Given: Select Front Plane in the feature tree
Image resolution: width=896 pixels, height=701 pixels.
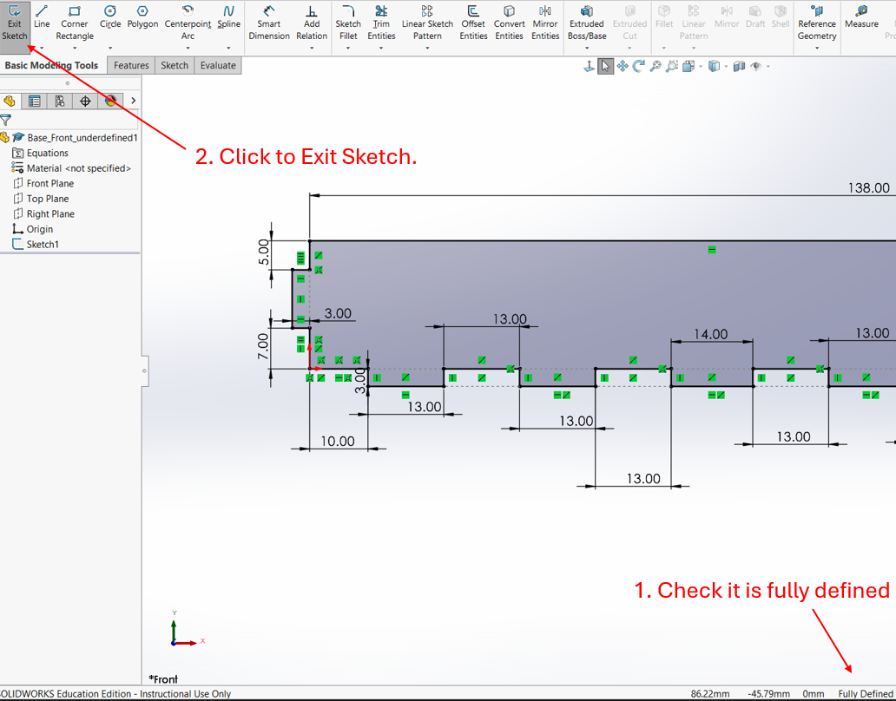Looking at the screenshot, I should (49, 184).
